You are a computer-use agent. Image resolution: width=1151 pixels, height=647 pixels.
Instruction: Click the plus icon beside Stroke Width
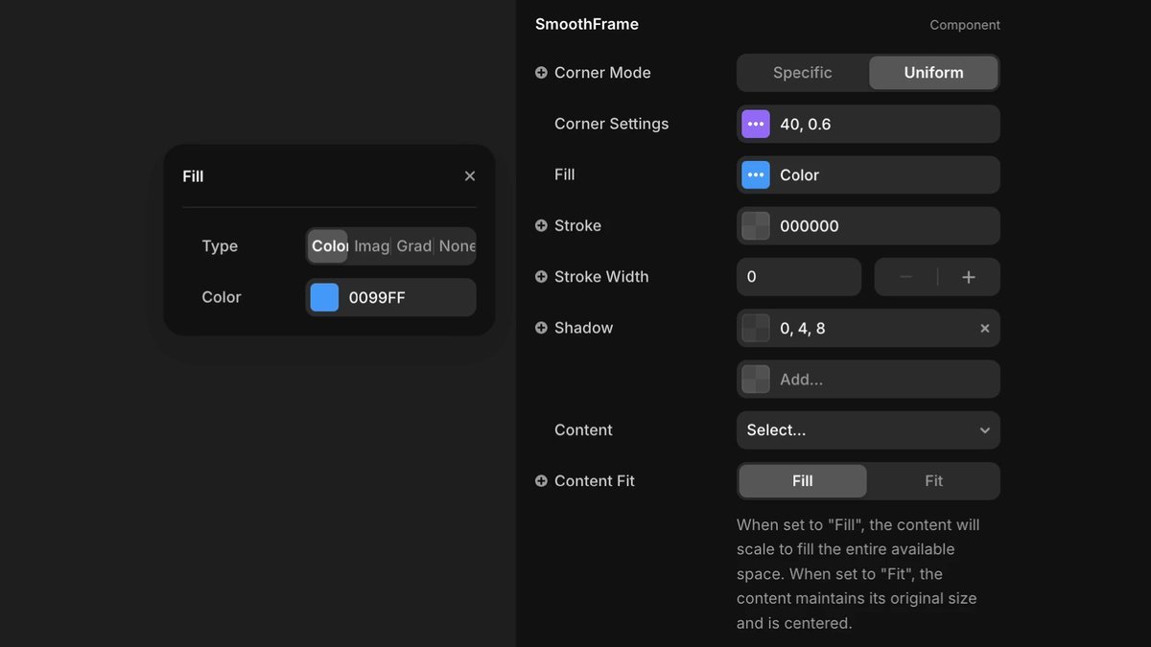click(x=541, y=277)
